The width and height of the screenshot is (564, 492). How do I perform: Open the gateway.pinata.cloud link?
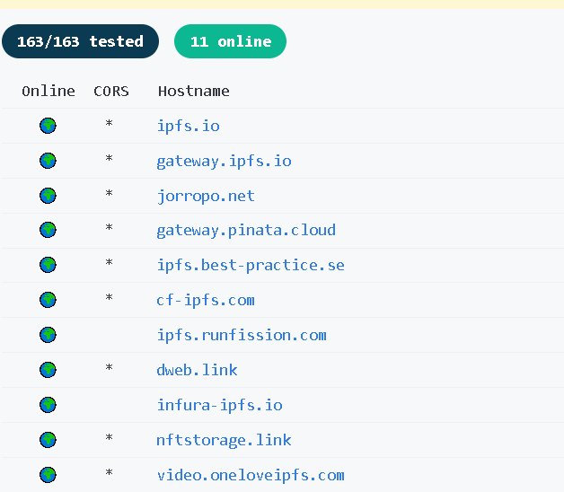click(246, 230)
